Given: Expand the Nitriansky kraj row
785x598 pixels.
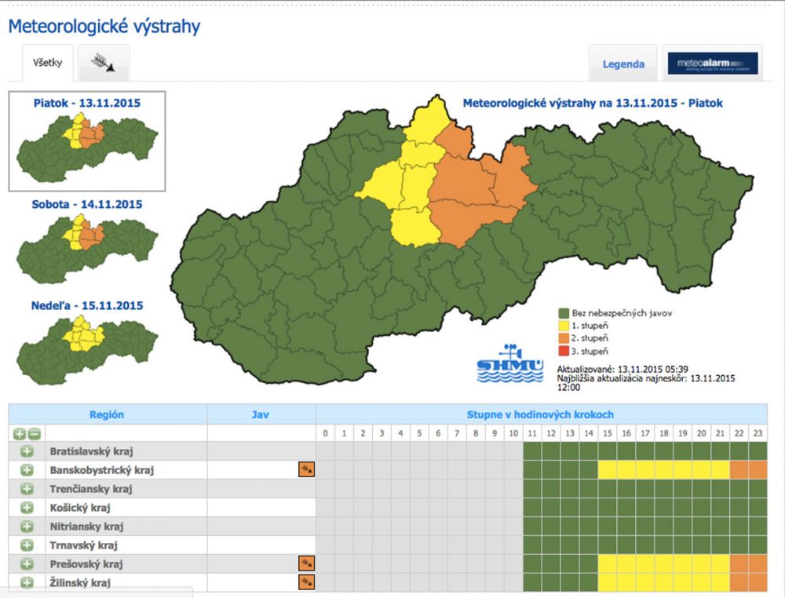Looking at the screenshot, I should point(27,527).
